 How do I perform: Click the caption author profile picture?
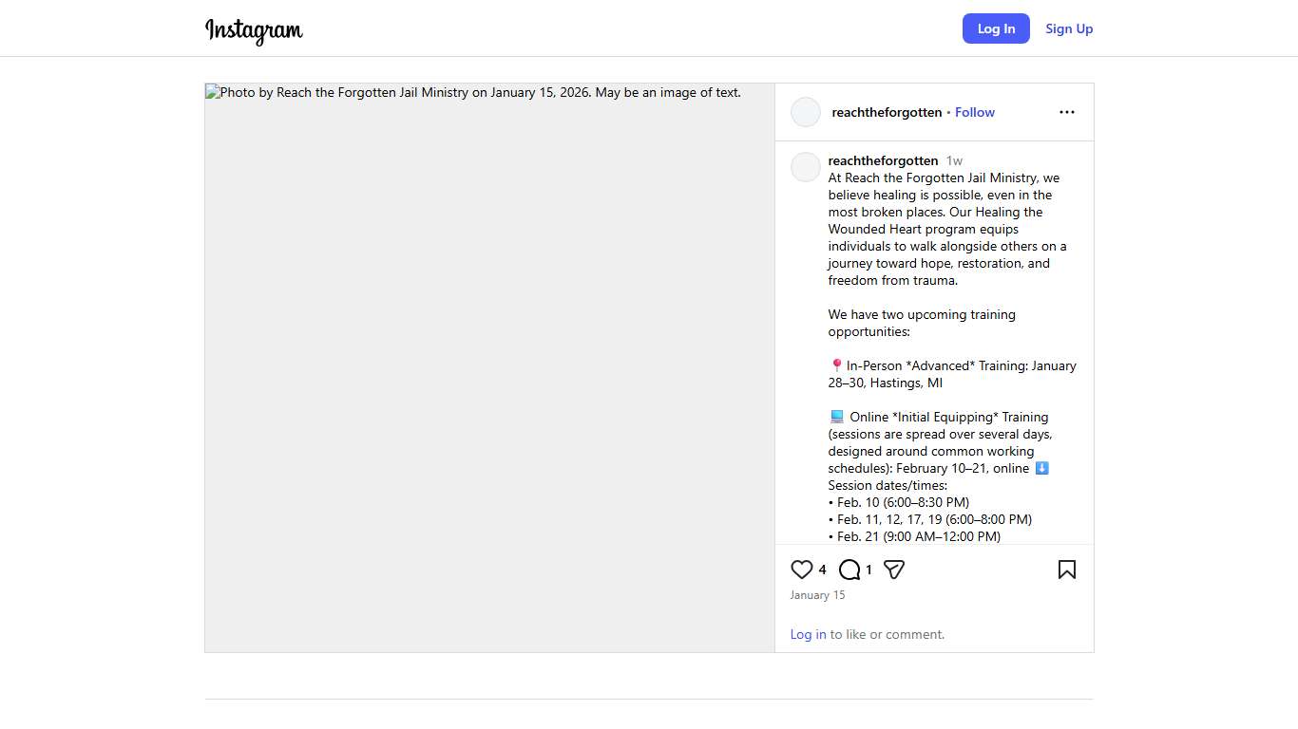click(x=806, y=167)
